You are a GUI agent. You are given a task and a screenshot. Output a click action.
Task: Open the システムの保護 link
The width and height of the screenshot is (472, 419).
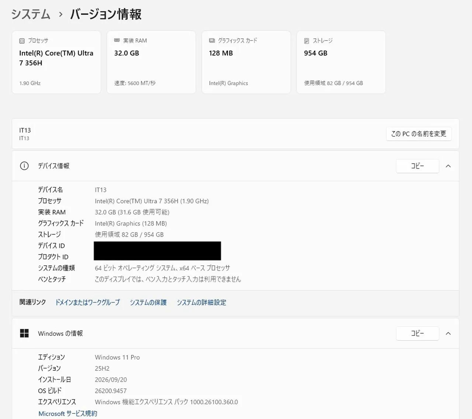(148, 302)
